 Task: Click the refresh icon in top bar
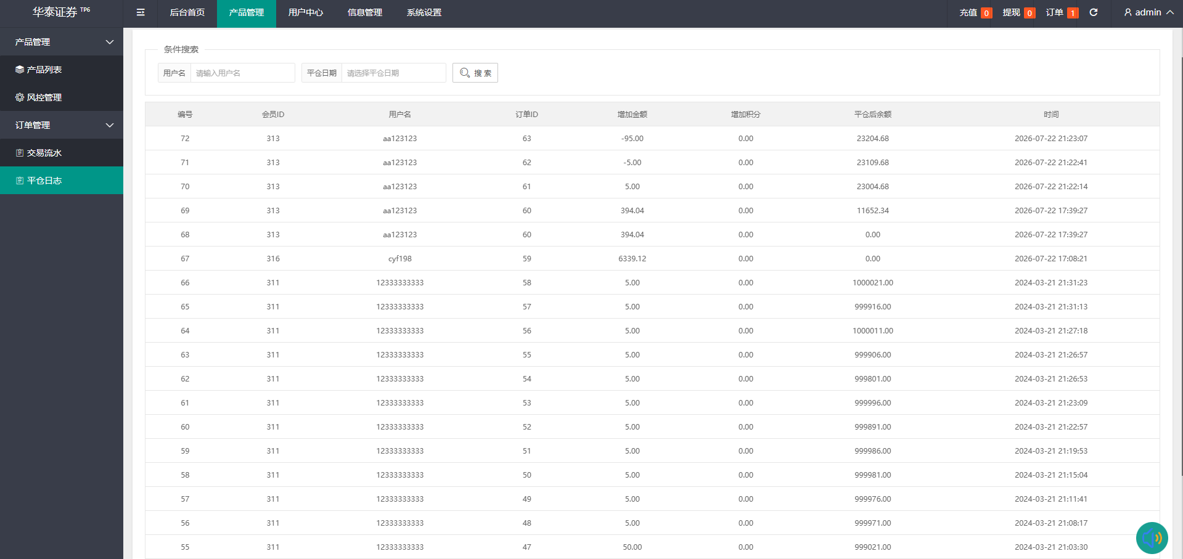coord(1094,12)
